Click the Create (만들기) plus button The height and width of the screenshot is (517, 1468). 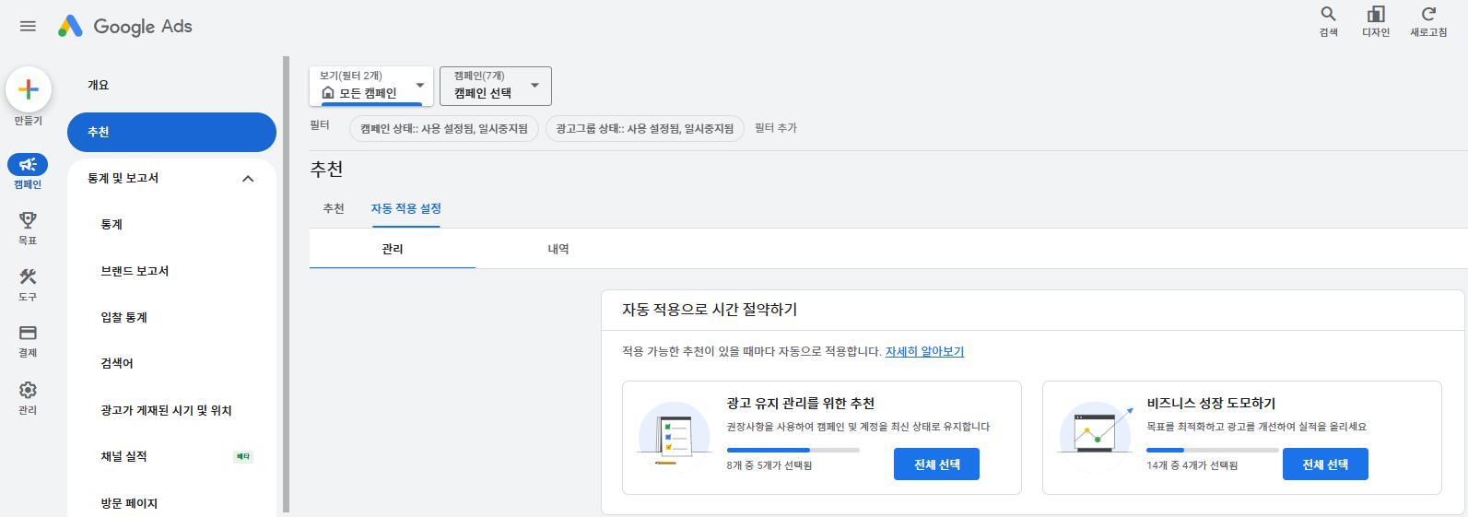pyautogui.click(x=29, y=89)
